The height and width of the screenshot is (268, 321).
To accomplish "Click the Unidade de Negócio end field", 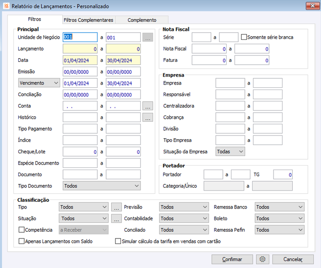I will 123,38.
